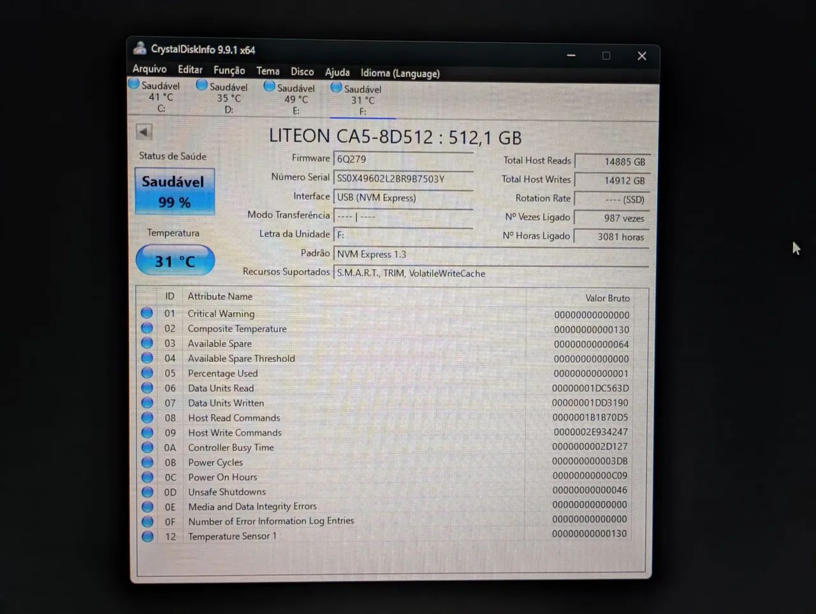Image resolution: width=816 pixels, height=614 pixels.
Task: Close the CrystalDiskInfo window
Action: click(642, 56)
